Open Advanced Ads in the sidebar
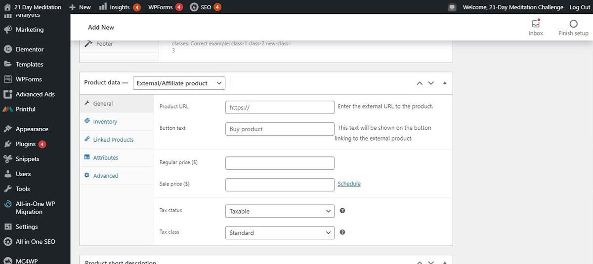This screenshot has width=593, height=264. coord(35,94)
